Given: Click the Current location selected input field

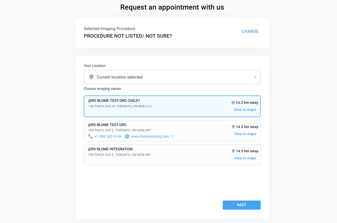Looking at the screenshot, I should tap(172, 77).
